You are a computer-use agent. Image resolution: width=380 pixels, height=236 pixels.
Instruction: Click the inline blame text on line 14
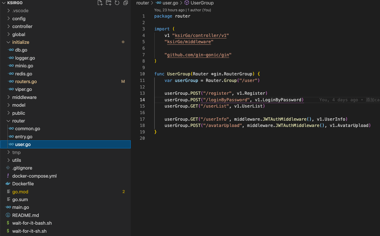pos(349,100)
